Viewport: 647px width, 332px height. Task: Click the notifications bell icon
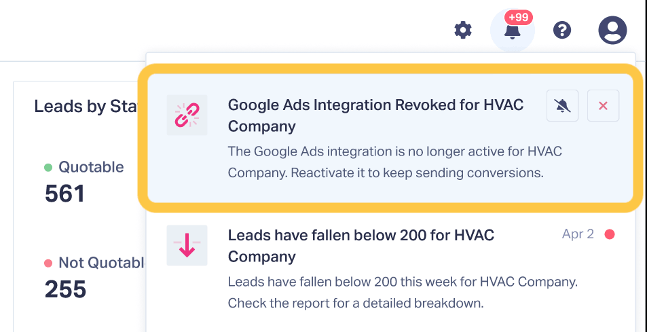click(x=513, y=31)
